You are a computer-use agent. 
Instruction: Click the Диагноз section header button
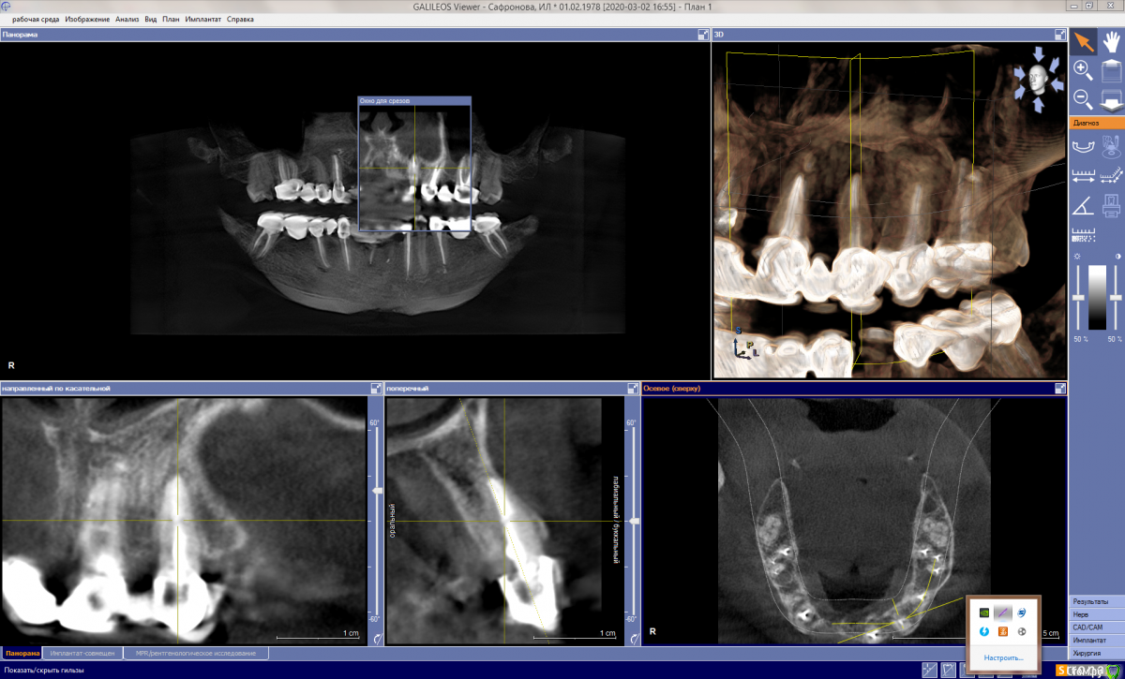[1096, 123]
